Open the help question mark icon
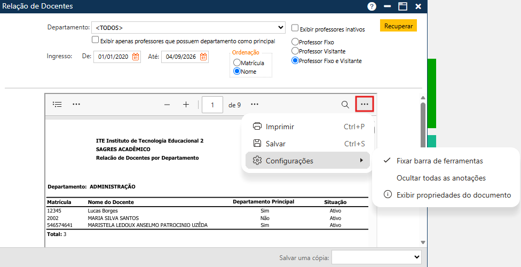 (372, 6)
